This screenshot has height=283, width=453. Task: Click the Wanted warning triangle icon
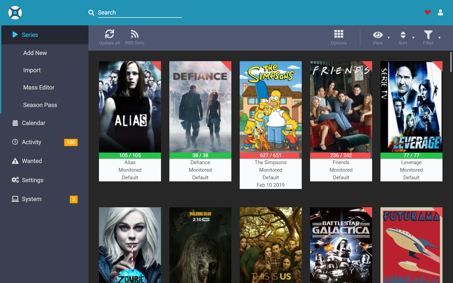coord(15,161)
